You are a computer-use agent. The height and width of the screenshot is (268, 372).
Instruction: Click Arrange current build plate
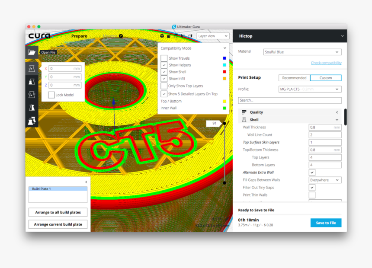click(x=58, y=224)
